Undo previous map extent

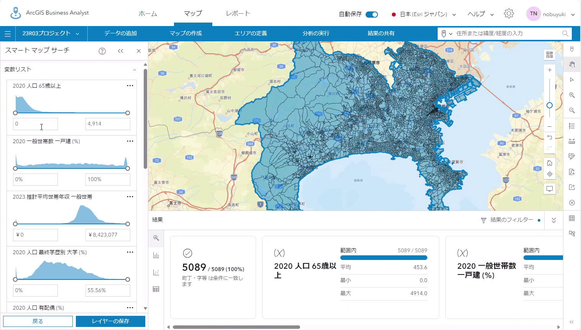point(550,137)
